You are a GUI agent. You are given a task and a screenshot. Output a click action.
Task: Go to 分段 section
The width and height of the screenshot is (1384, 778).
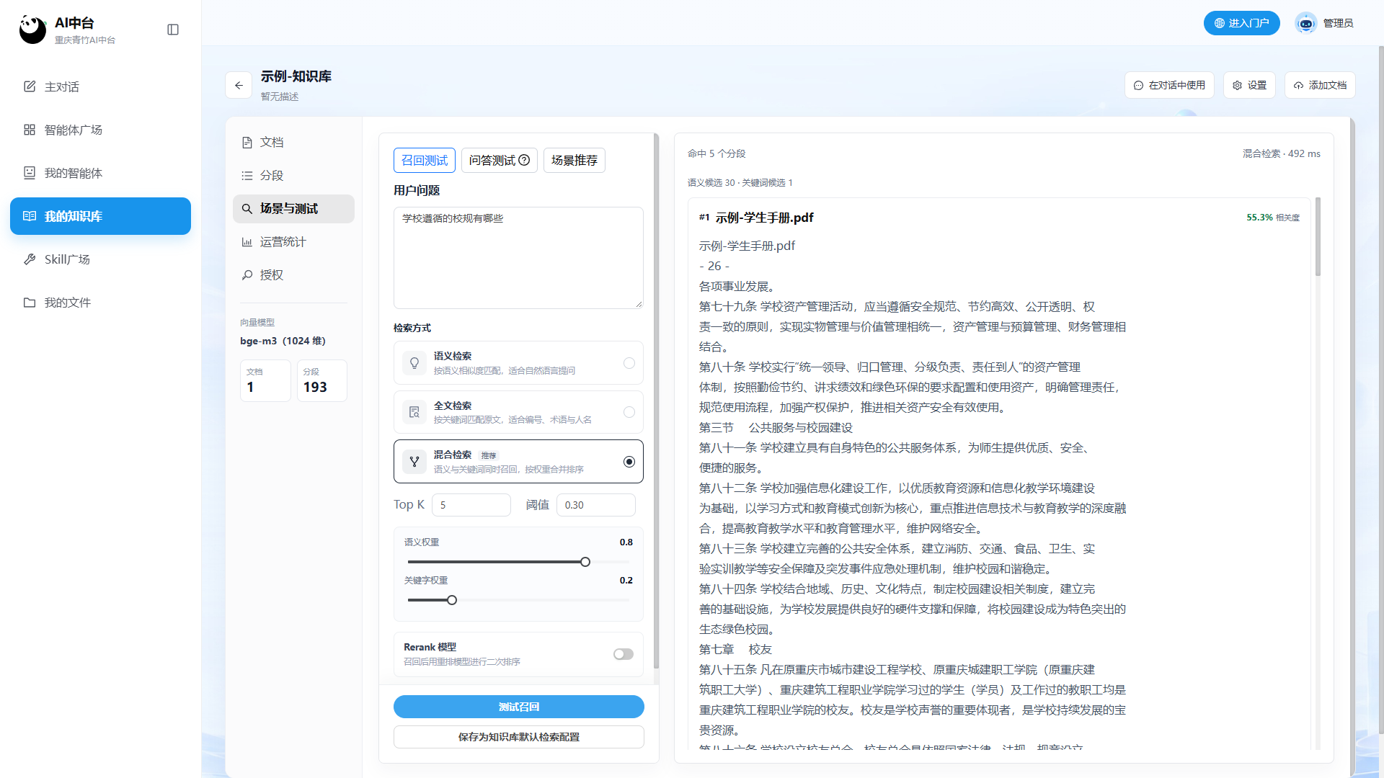[x=293, y=175]
